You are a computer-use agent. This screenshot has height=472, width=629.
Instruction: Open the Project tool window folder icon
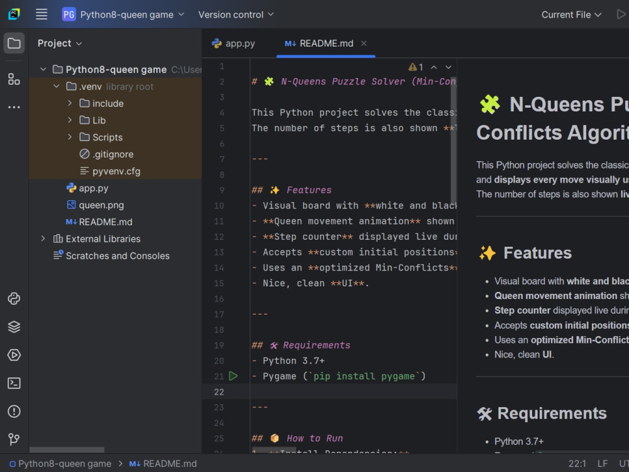[x=14, y=43]
